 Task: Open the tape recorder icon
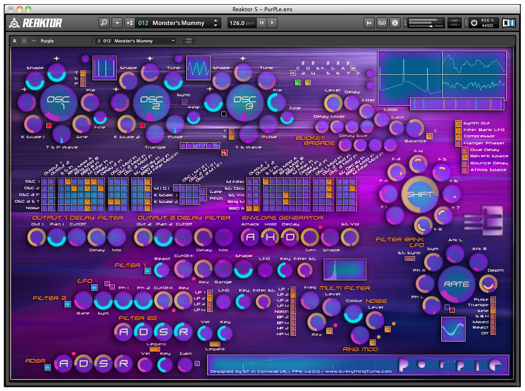(382, 23)
